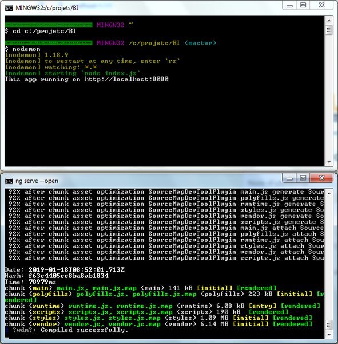
Task: Click the MINGW32 scrollbar down arrow
Action: [329, 162]
